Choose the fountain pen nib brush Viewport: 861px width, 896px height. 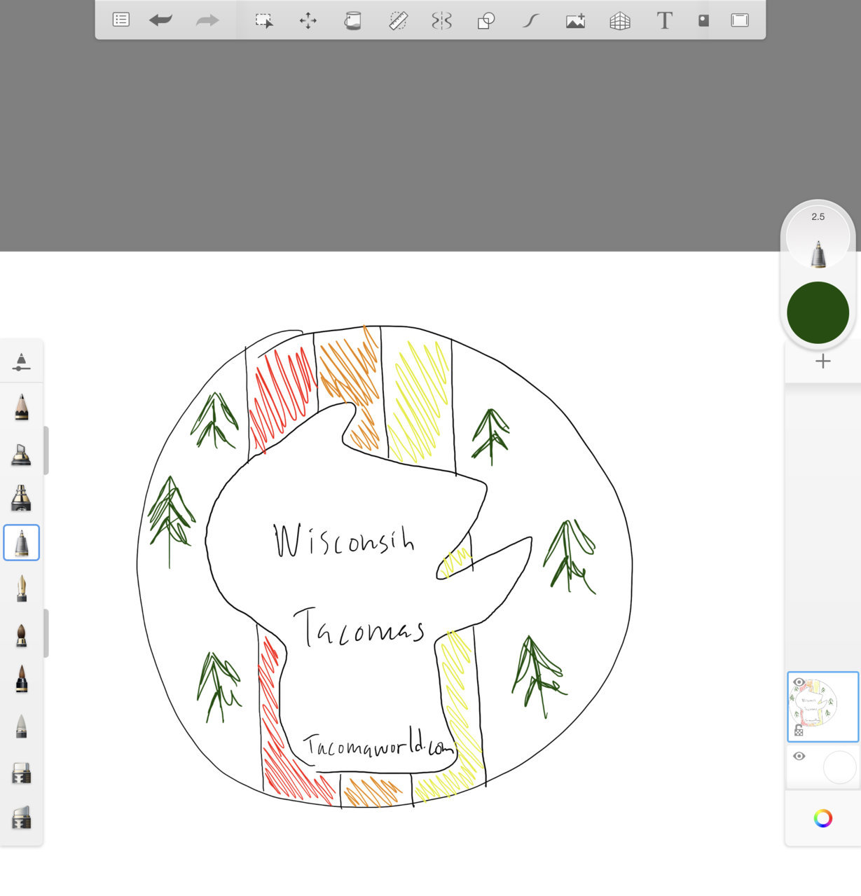(x=22, y=588)
